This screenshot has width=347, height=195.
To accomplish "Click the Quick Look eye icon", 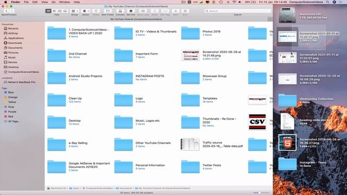I will [143, 11].
